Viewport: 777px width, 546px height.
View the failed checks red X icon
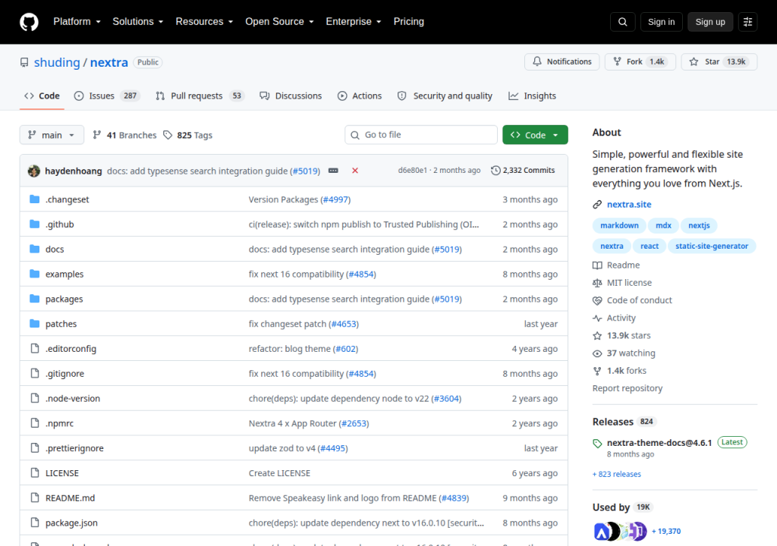pyautogui.click(x=355, y=171)
